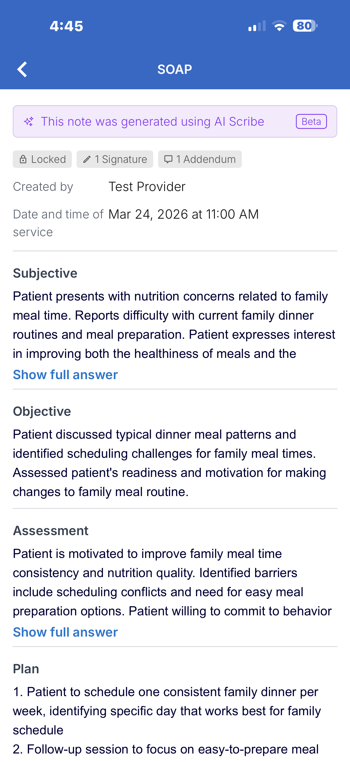Tap the battery indicator showing 80

(305, 26)
